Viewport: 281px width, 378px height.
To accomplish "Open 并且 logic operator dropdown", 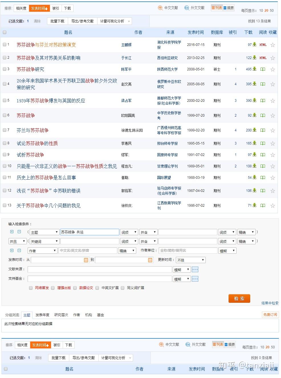I will 18,241.
